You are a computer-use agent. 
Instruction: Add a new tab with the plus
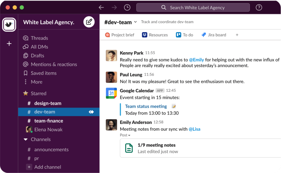click(237, 35)
